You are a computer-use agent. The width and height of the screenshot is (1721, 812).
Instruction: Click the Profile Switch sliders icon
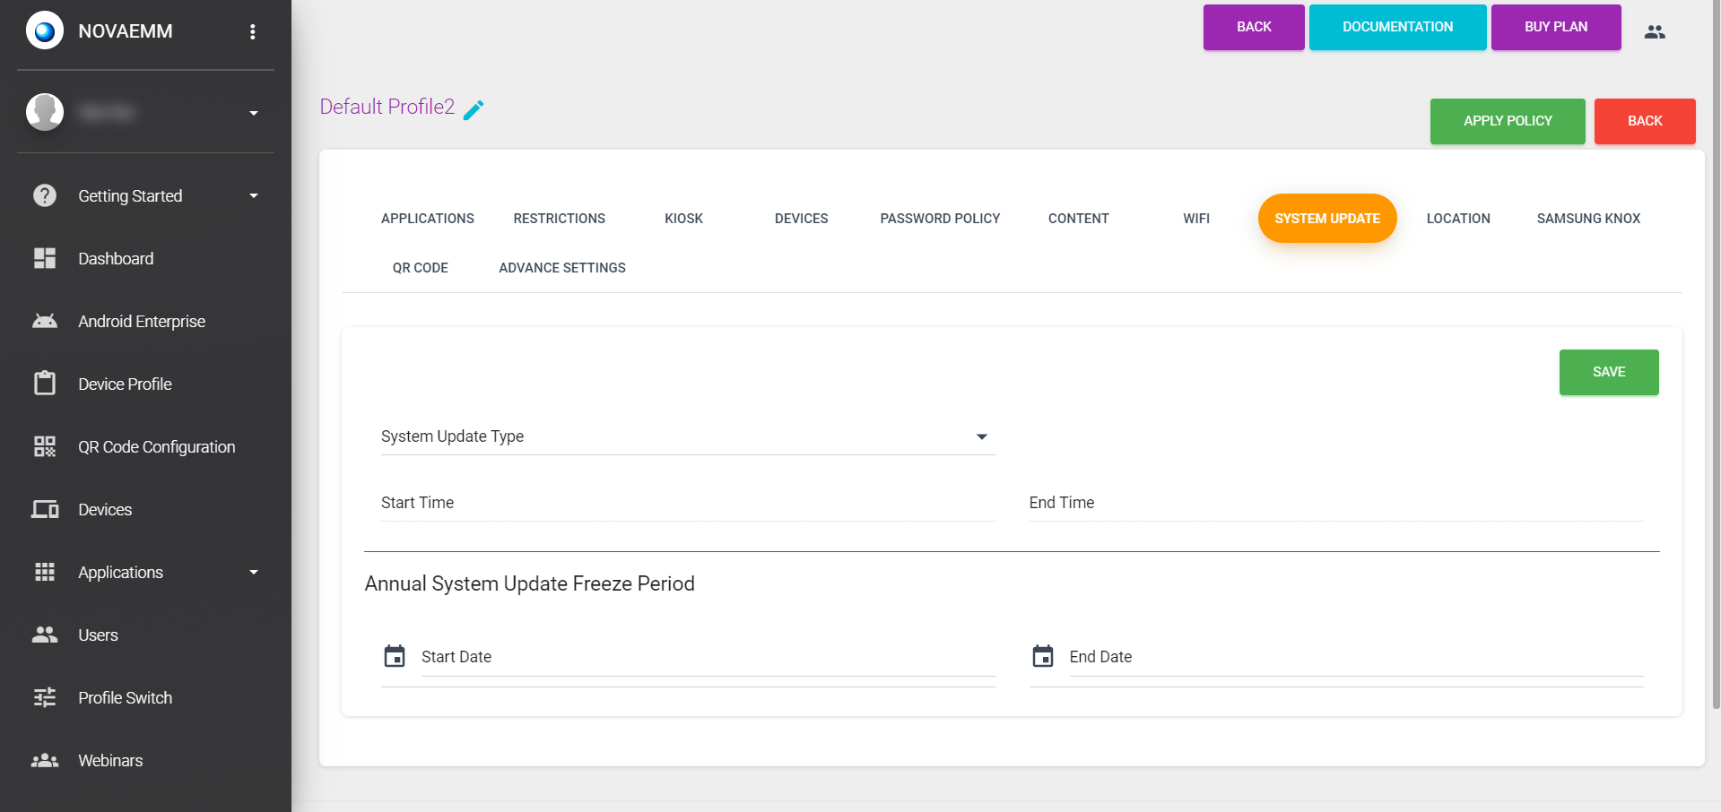click(x=45, y=697)
